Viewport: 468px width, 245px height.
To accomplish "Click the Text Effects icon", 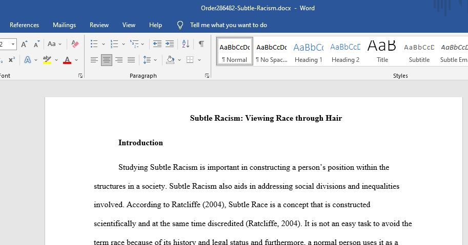I will (x=28, y=60).
